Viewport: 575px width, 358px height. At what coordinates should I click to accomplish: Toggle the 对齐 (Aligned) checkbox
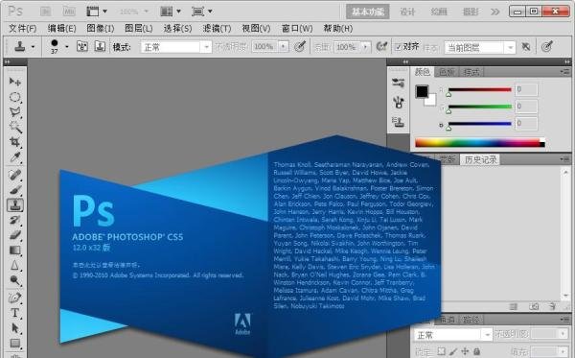(399, 47)
